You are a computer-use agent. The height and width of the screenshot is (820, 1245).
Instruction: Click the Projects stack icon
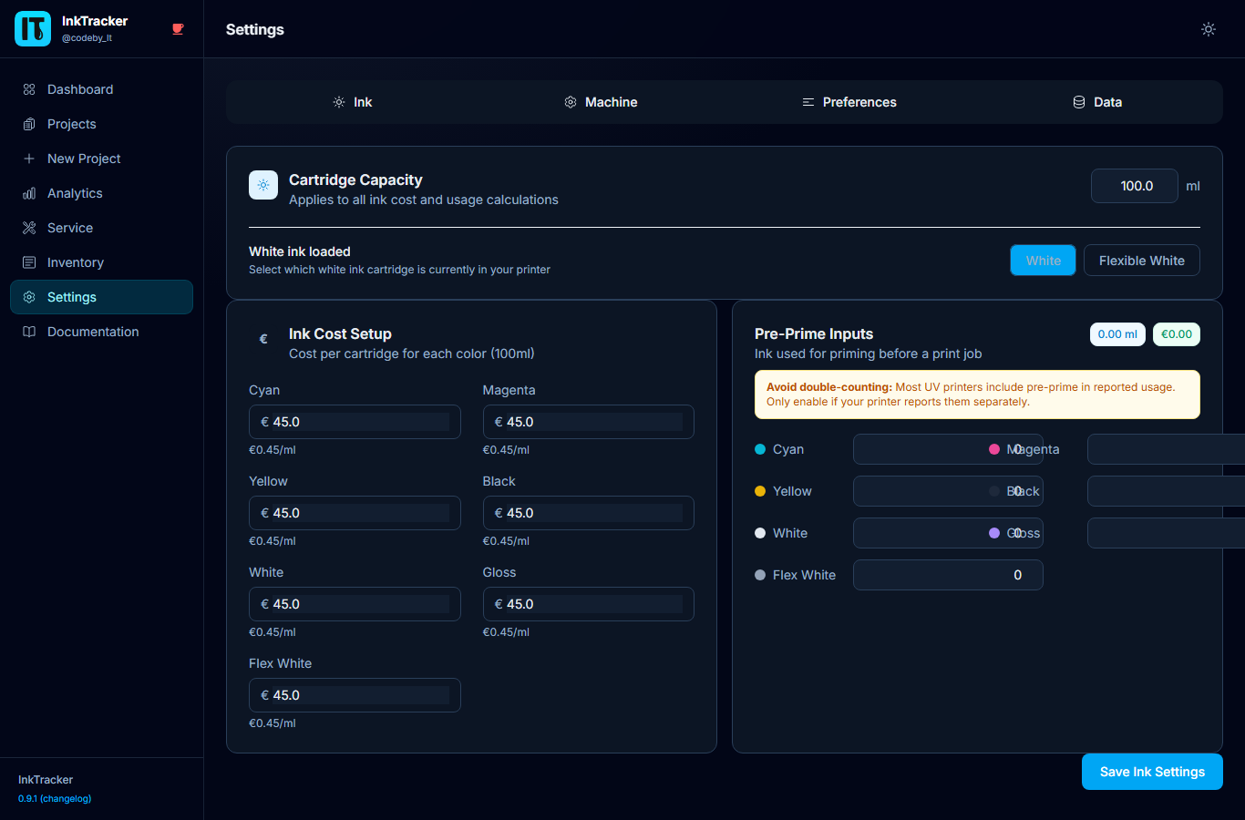pos(29,124)
